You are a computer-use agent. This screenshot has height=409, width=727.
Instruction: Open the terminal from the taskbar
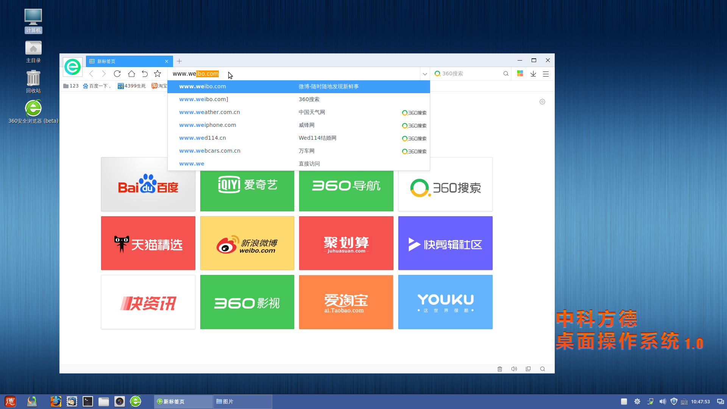point(87,401)
